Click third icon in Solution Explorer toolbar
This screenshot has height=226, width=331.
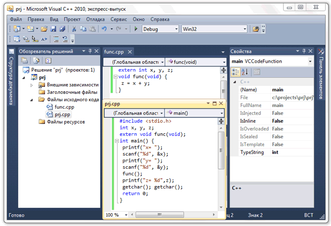(x=48, y=61)
